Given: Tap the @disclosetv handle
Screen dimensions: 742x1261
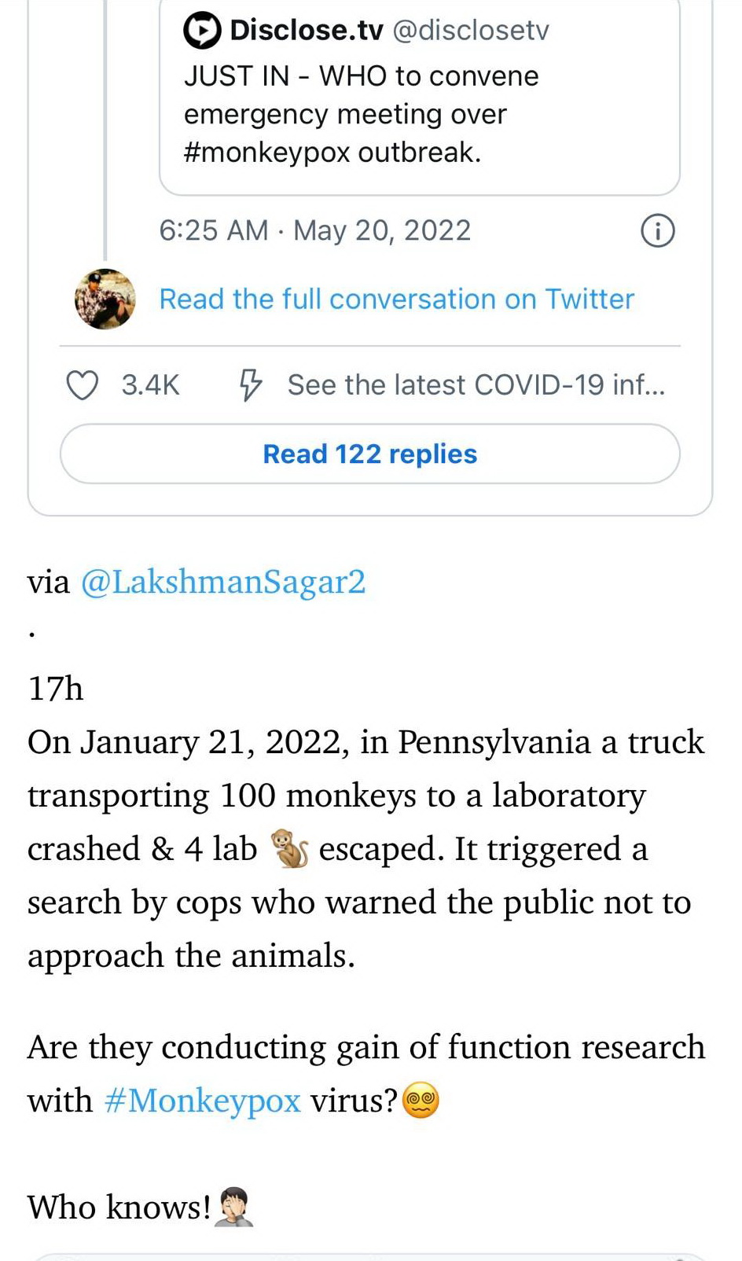Looking at the screenshot, I should [x=470, y=31].
